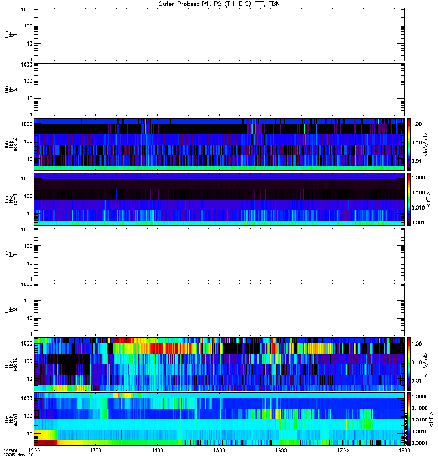Select the thc fbk scm1 color bar
The image size is (438, 467).
(409, 419)
